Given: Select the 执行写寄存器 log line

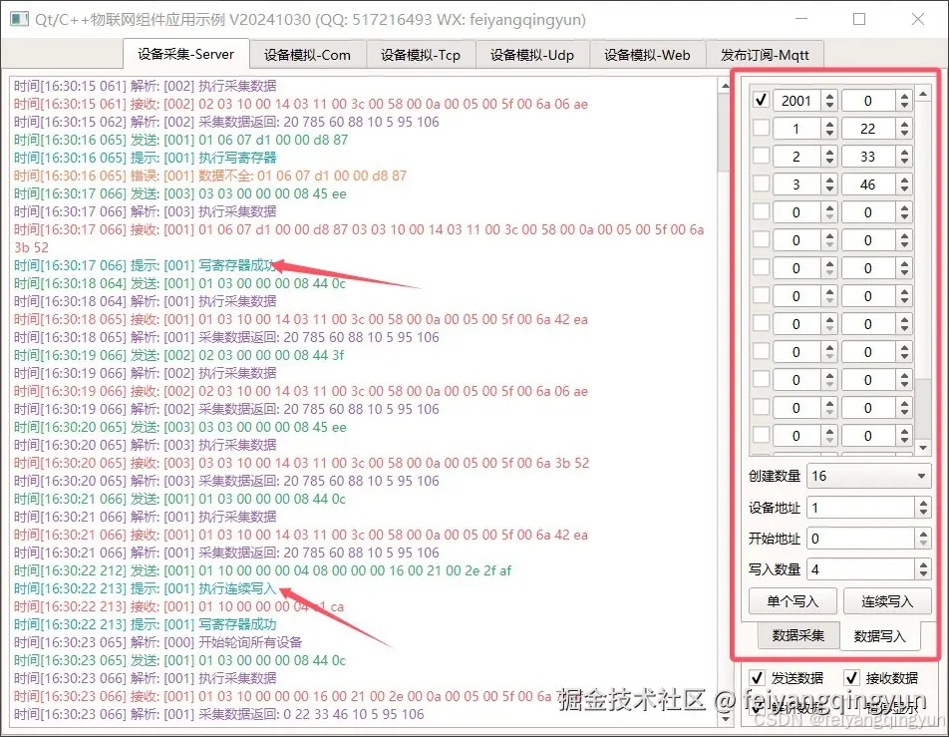Looking at the screenshot, I should (x=146, y=158).
